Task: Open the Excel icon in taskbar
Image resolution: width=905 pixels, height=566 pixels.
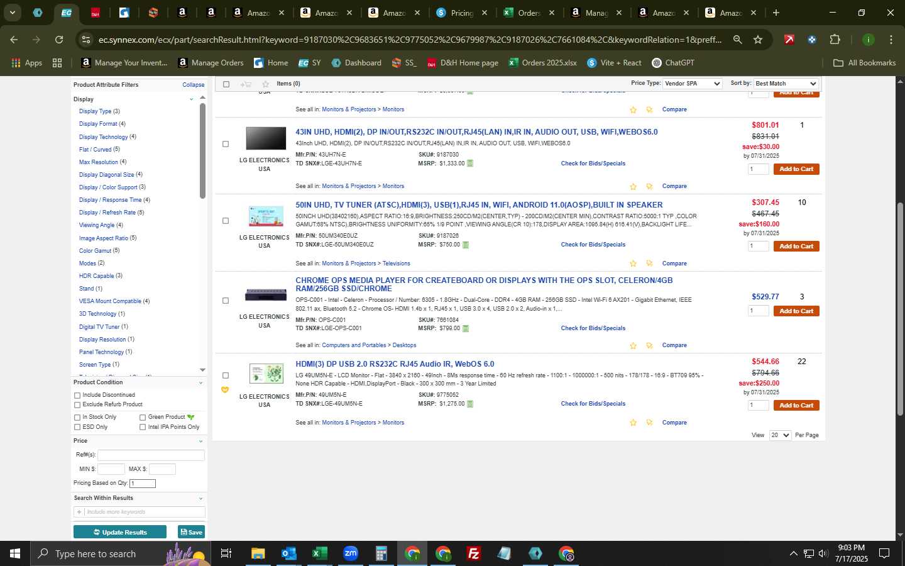Action: point(319,553)
